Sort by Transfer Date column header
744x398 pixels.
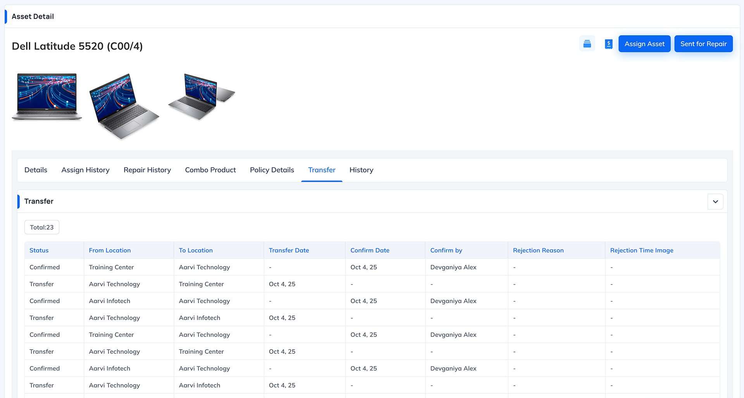(289, 250)
